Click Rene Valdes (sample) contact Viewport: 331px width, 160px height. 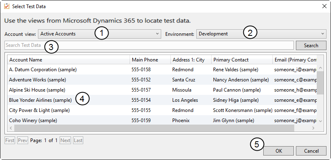235,70
